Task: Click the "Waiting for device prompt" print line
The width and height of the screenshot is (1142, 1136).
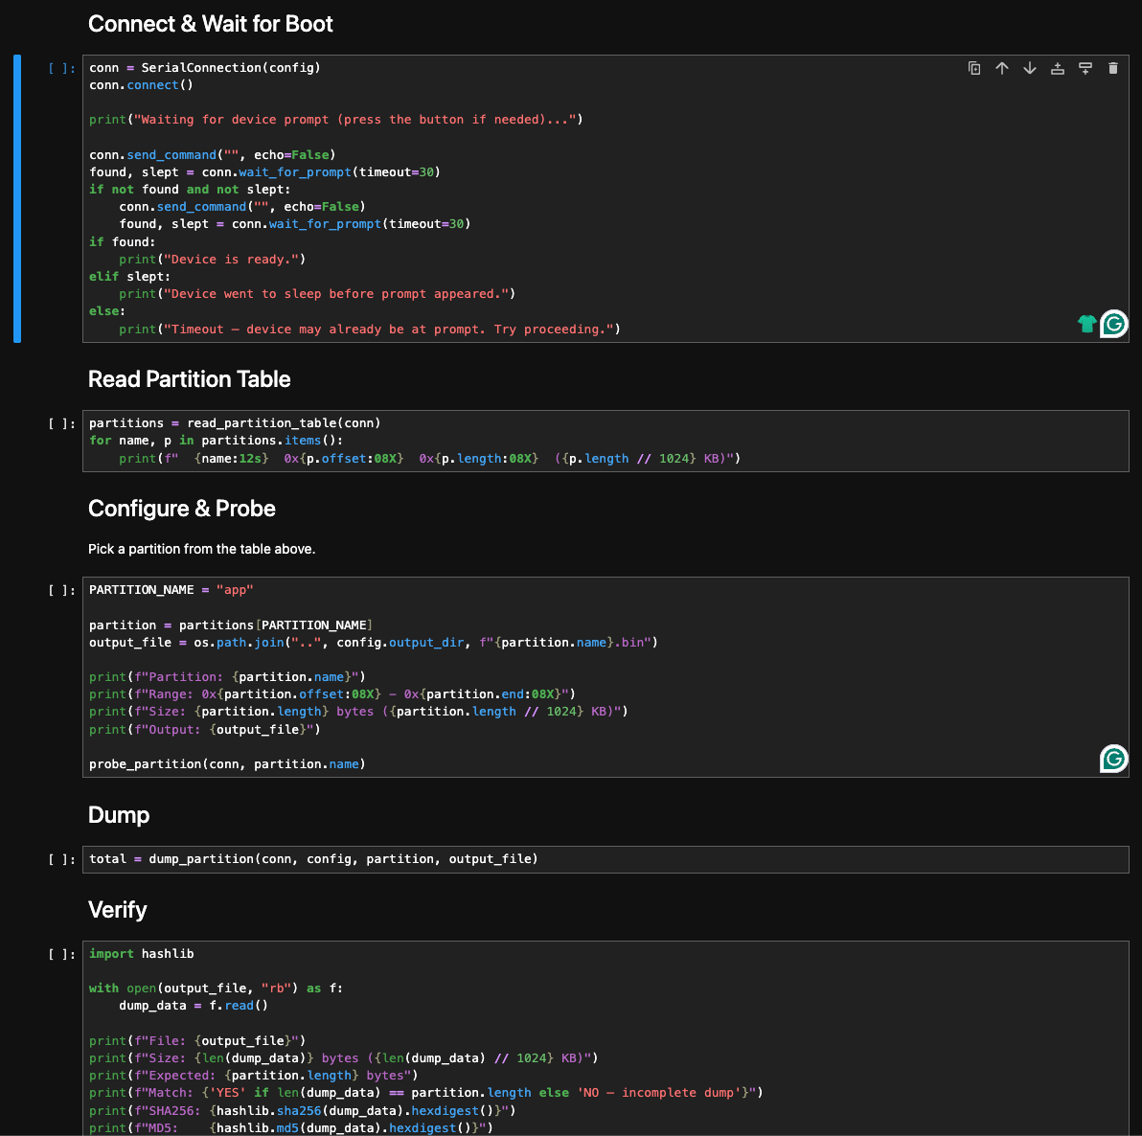Action: [335, 120]
